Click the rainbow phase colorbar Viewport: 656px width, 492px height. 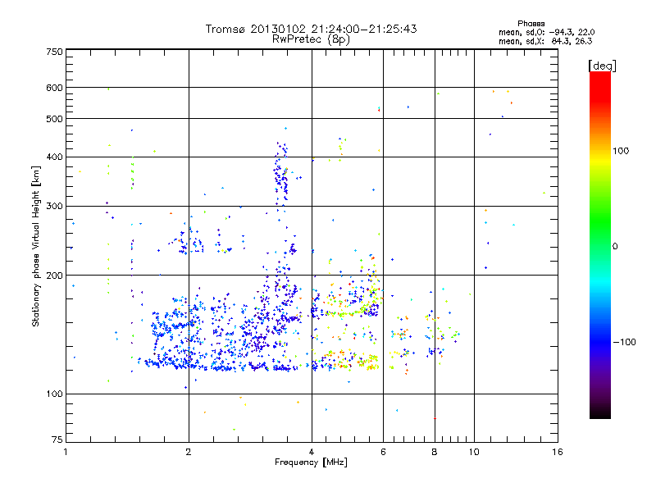(x=600, y=245)
